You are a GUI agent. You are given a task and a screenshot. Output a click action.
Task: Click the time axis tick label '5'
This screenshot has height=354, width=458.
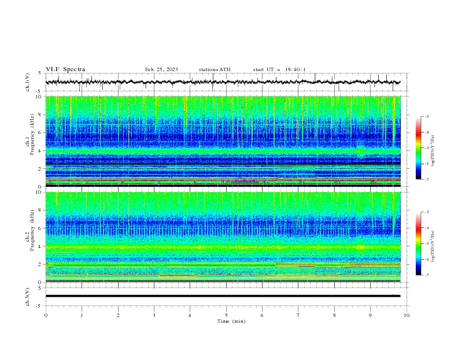click(x=226, y=315)
